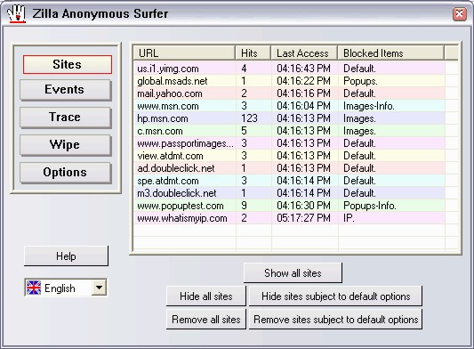Screen dimensions: 474x349
Task: Hide sites subject to default options
Action: tap(335, 296)
